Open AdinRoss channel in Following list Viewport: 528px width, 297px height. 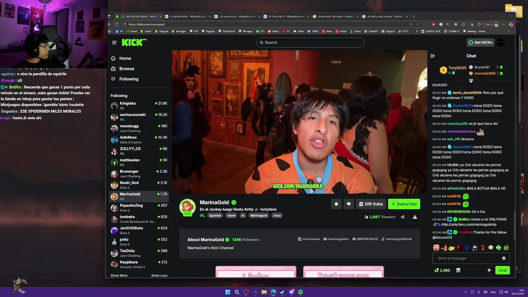(x=139, y=139)
